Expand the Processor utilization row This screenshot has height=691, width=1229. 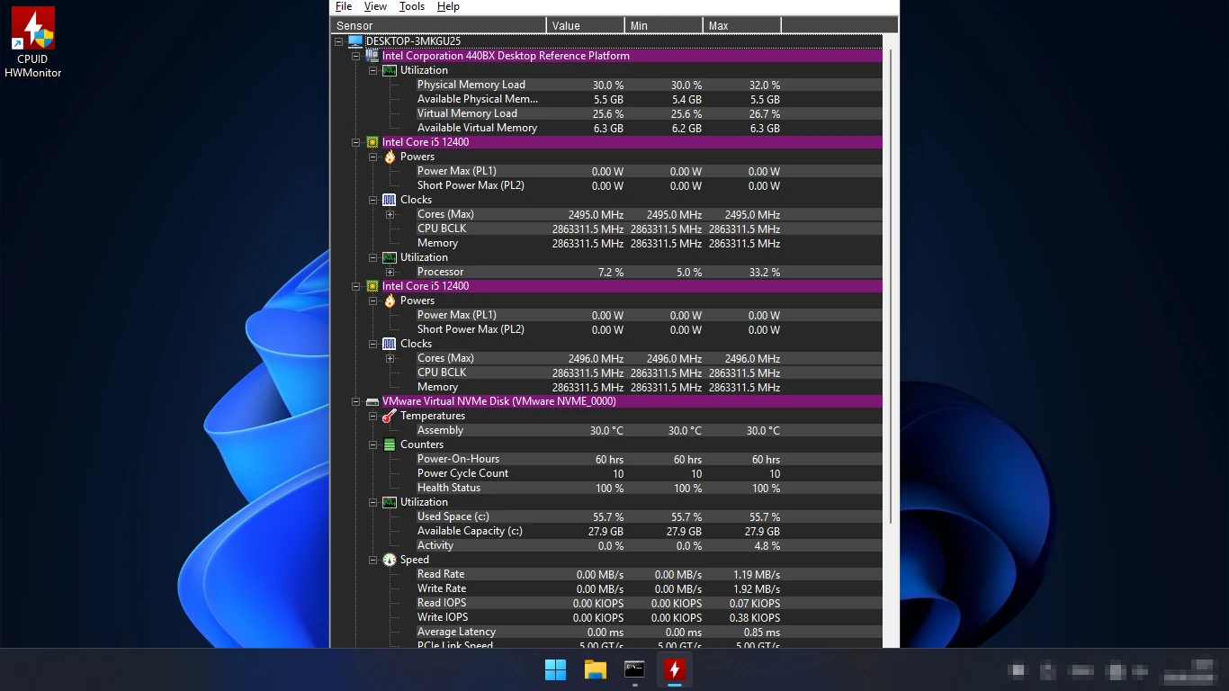(390, 272)
